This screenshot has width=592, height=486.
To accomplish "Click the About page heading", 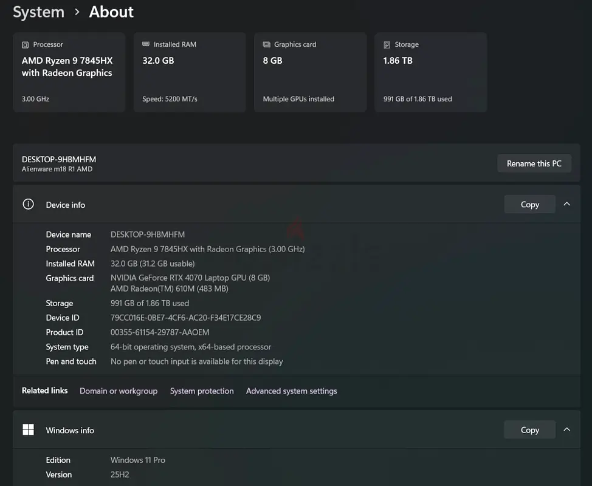I will coord(111,12).
